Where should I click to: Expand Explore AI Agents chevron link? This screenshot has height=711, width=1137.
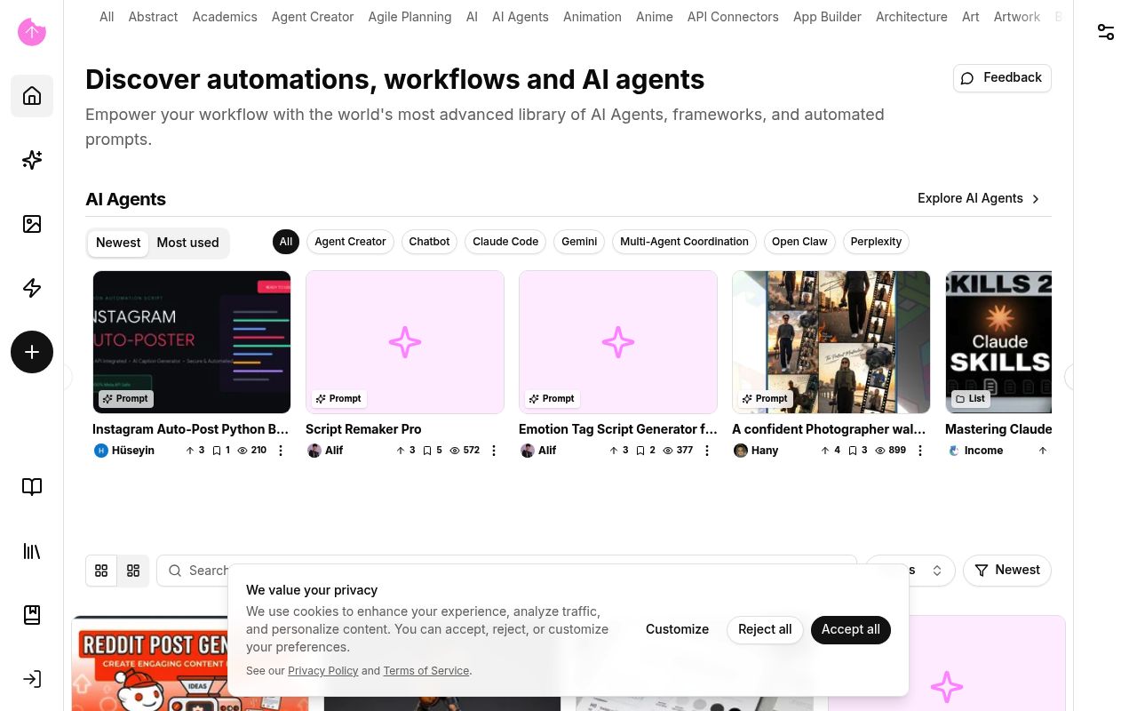point(979,198)
